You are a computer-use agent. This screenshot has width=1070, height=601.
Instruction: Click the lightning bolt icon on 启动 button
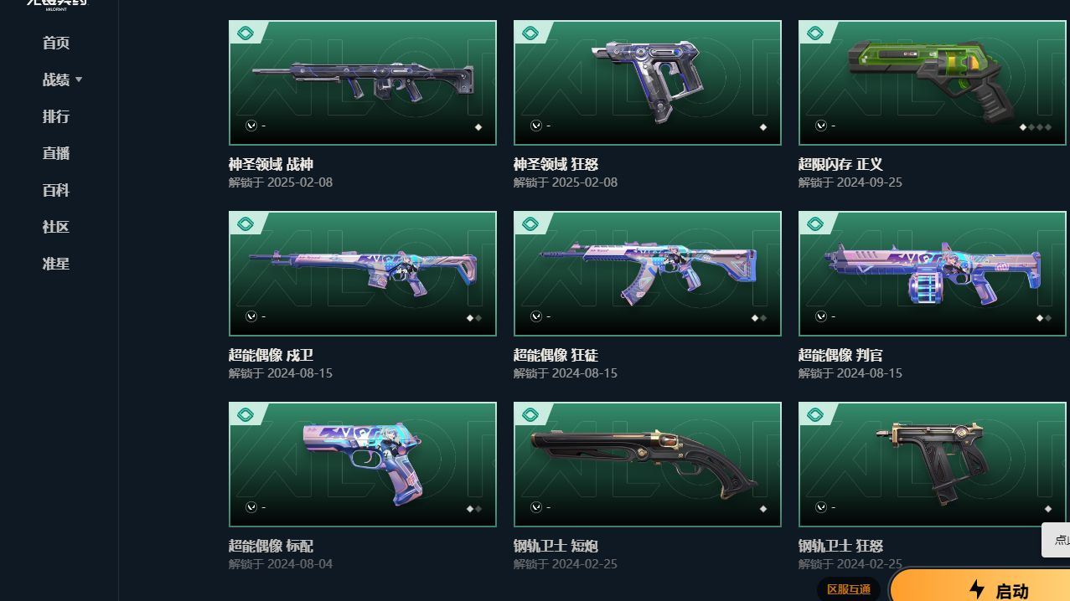[x=976, y=590]
